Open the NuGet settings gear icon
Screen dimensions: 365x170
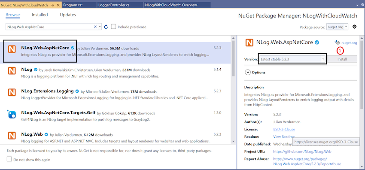(x=355, y=27)
